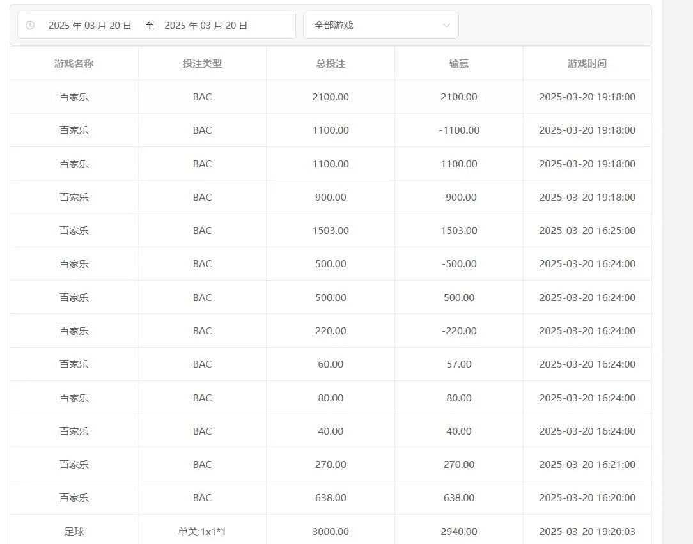693x544 pixels.
Task: Click the 1503.00 total bet amount
Action: [331, 231]
